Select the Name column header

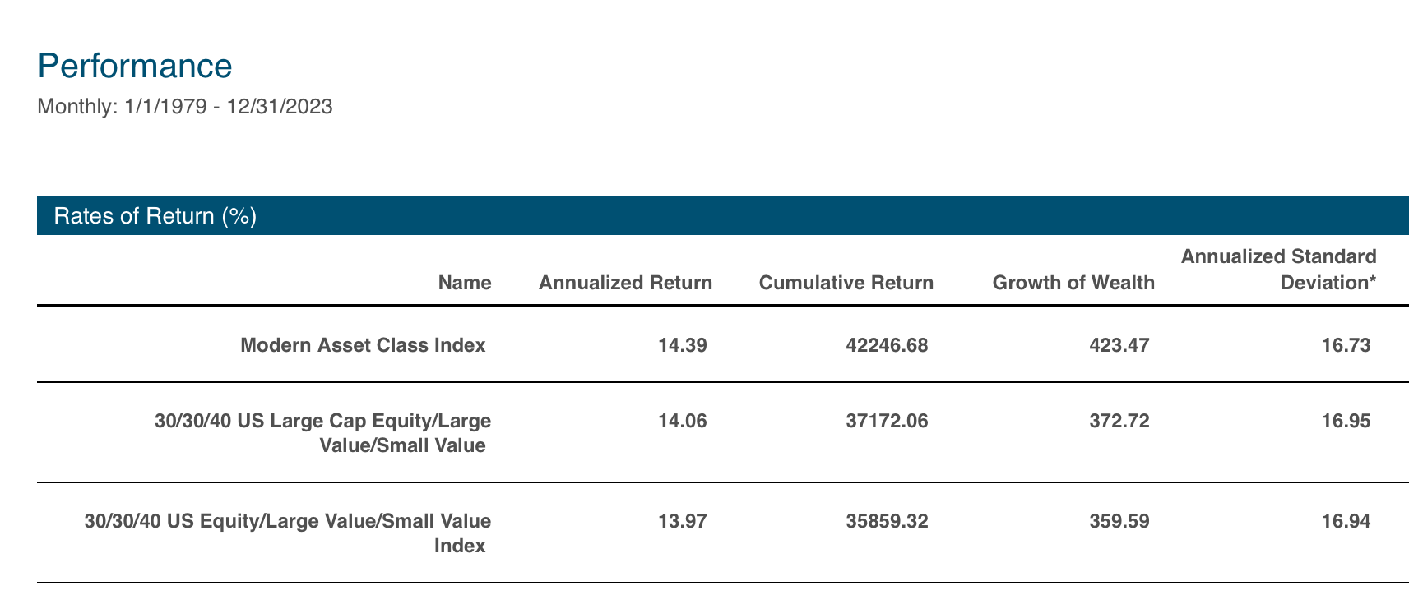pos(465,283)
